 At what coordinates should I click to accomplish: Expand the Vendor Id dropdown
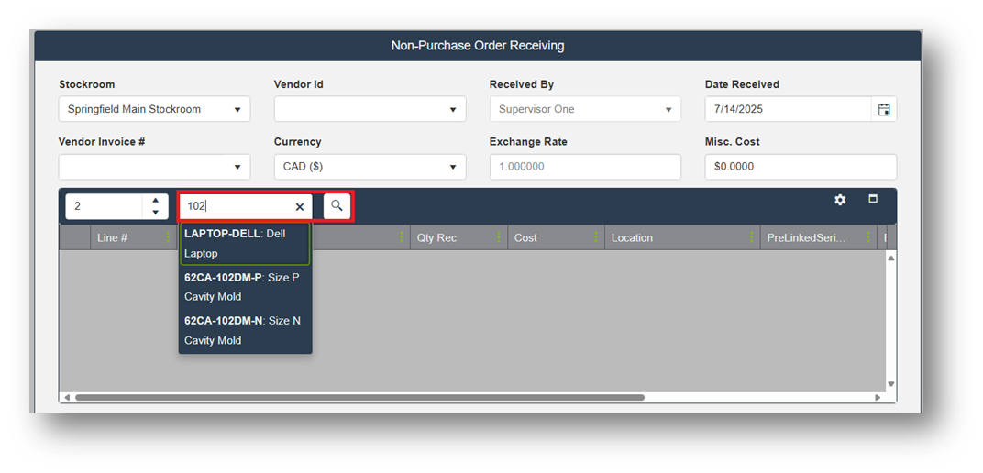(x=453, y=109)
